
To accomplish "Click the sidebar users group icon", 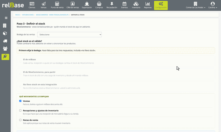I will pos(5,49).
